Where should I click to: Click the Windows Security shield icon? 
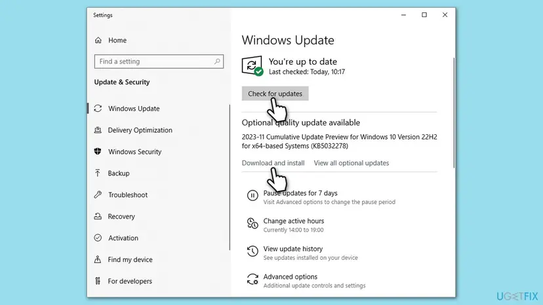(x=98, y=151)
